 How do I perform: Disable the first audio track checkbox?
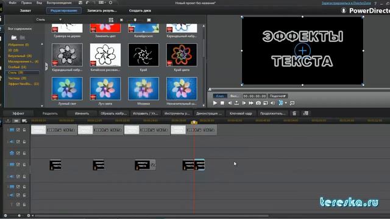tap(18, 142)
